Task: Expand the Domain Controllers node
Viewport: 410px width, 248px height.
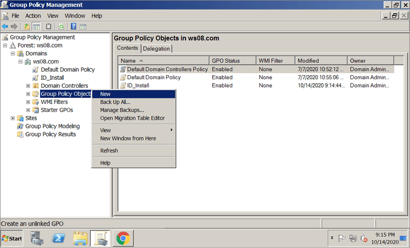Action: click(28, 86)
